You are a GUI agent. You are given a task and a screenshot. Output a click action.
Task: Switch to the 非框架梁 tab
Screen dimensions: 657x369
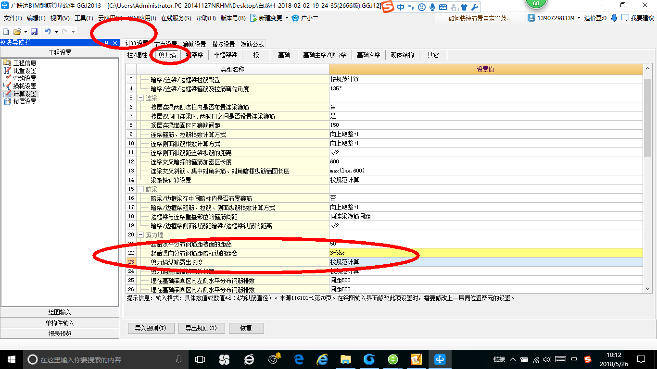tap(226, 55)
